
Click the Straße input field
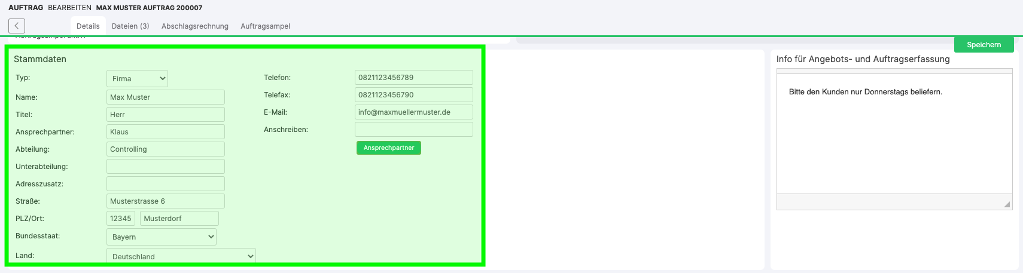click(166, 201)
